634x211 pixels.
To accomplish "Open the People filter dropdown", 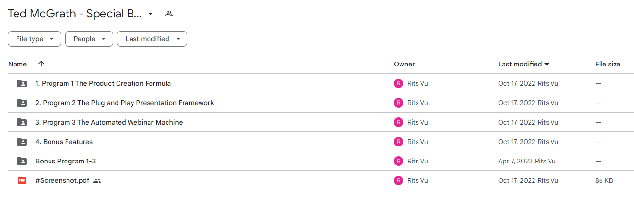I will pos(89,39).
